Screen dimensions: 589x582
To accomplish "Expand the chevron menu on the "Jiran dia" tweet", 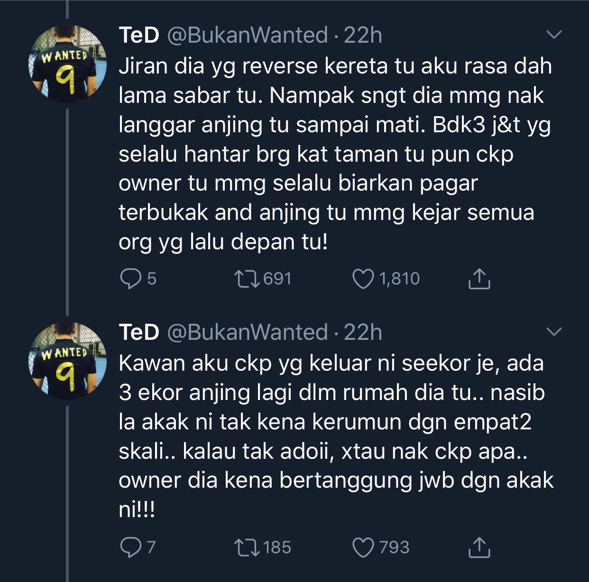I will click(x=554, y=35).
